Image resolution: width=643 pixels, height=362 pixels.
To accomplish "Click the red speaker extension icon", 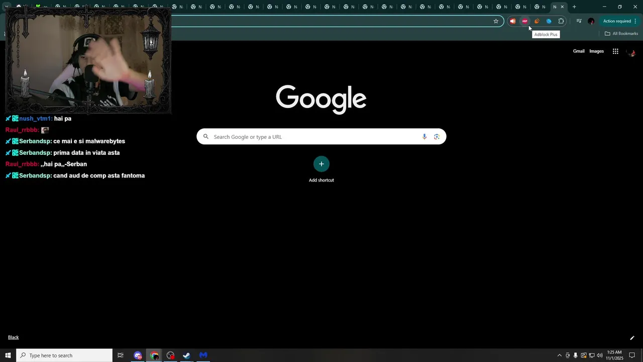I will pos(512,21).
